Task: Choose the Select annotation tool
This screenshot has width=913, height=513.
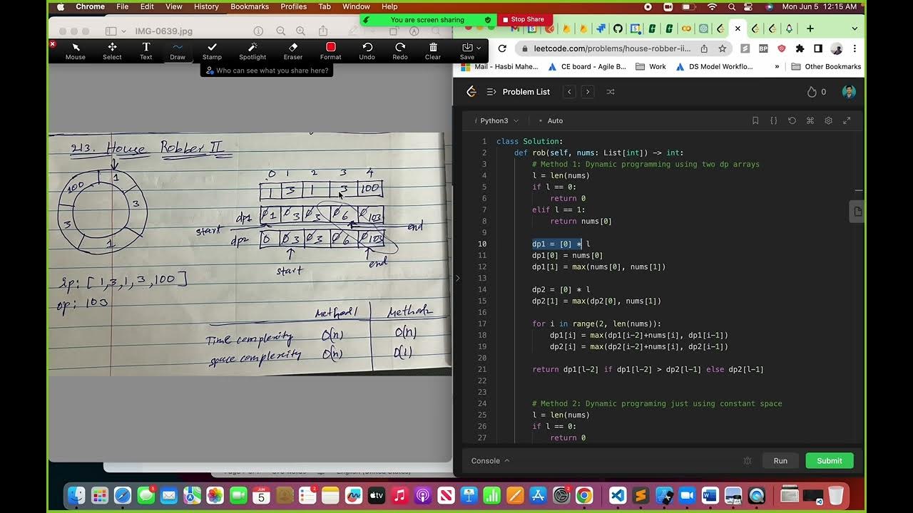Action: 112,51
